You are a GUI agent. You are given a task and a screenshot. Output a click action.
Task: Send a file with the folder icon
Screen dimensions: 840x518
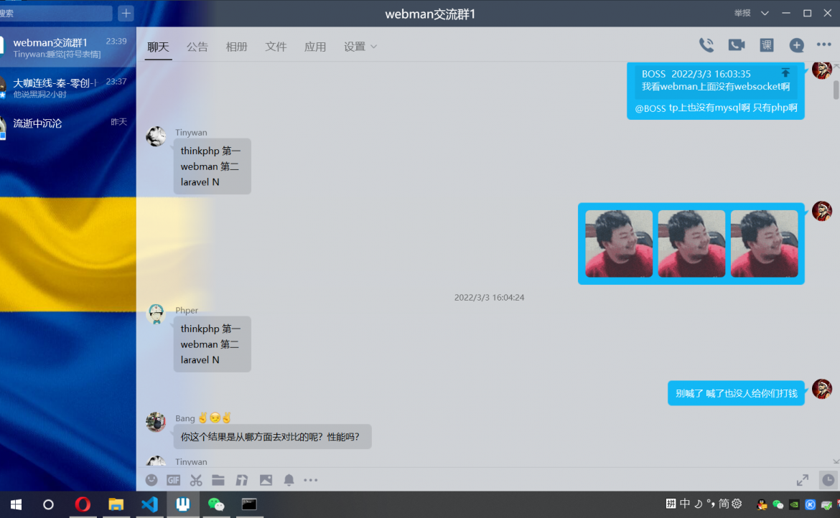[x=218, y=480]
